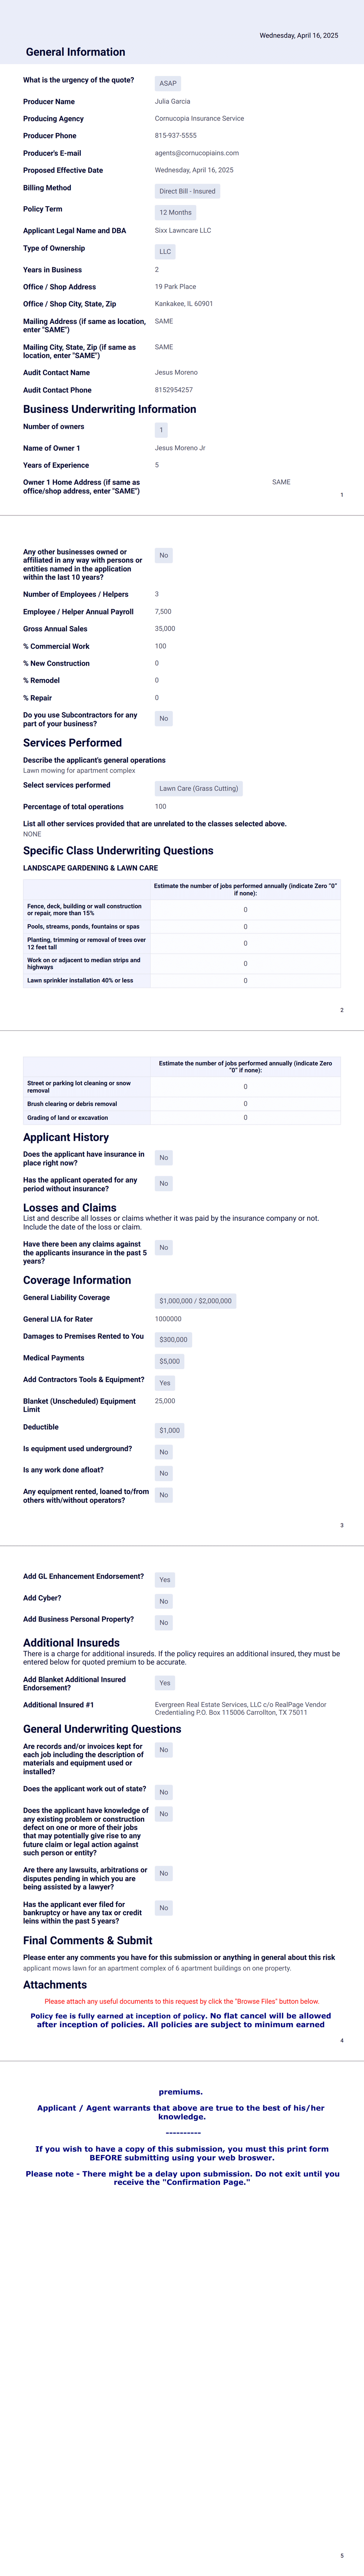Click No for bankruptcy or tax liens question
This screenshot has height=2576, width=364.
(164, 1908)
